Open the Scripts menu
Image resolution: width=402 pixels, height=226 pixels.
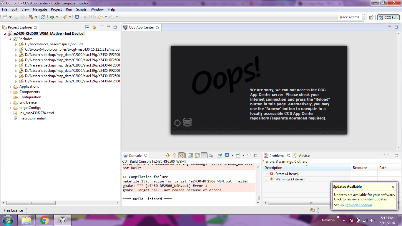pos(81,9)
